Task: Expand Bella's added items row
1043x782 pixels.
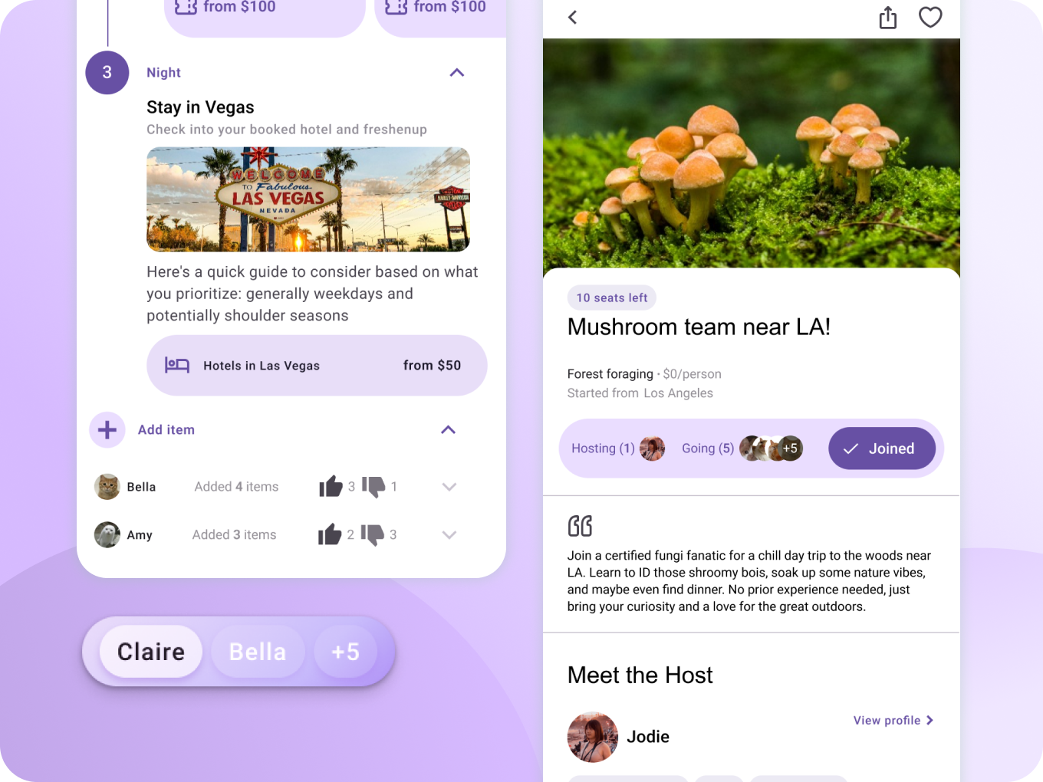Action: click(x=449, y=487)
